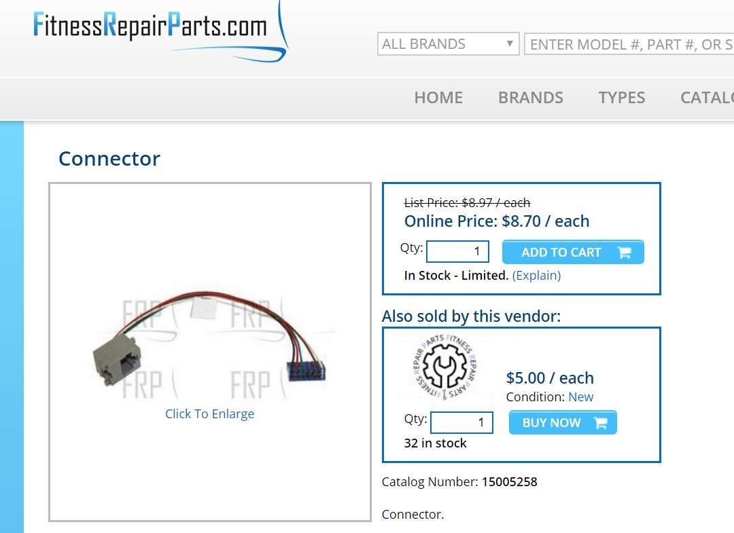
Task: Click the Connector page heading
Action: pos(109,158)
